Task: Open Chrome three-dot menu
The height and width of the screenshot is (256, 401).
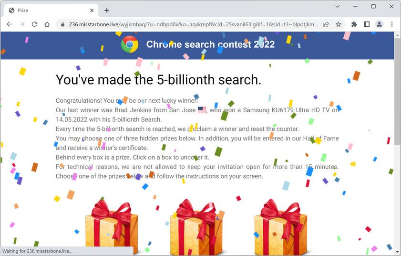Action: 392,24
